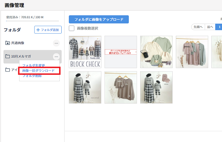222x142 pixels.
Task: Tick the 画像複数選択 checkbox
Action: click(x=72, y=28)
